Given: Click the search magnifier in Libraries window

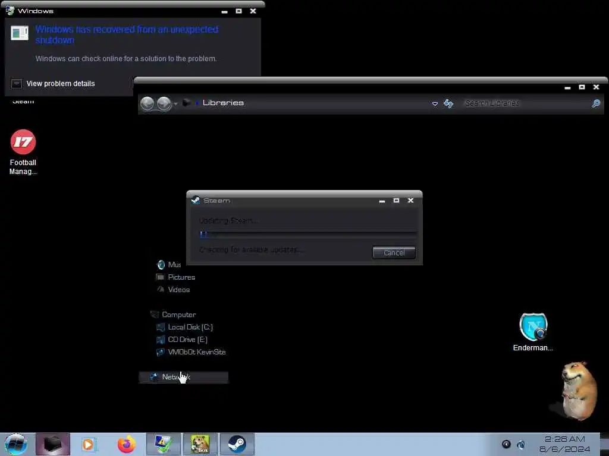Looking at the screenshot, I should coord(596,103).
